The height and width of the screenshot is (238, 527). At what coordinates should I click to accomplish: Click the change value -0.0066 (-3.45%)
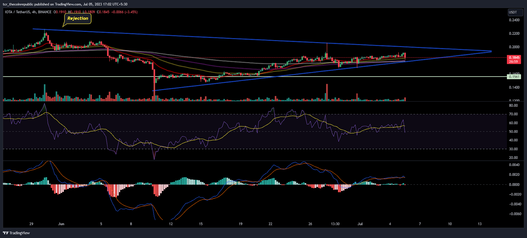[125, 12]
